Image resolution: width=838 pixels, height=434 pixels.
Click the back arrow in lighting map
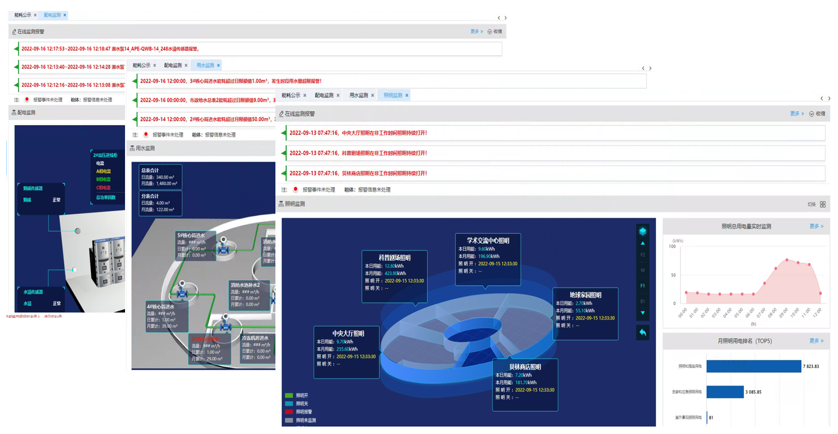tap(642, 333)
